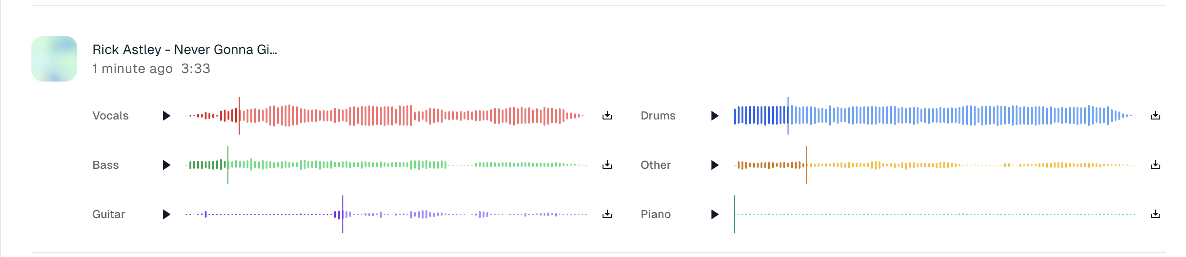Click the orange Other waveform playhead marker
Screen dimensions: 1186x257
click(806, 165)
